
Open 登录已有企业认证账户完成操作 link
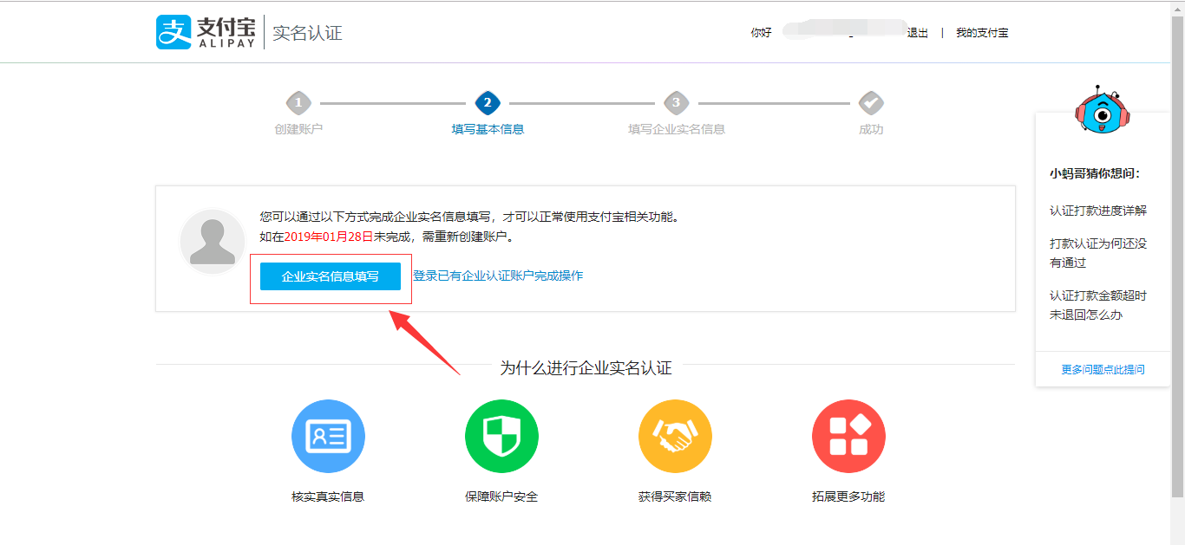498,276
